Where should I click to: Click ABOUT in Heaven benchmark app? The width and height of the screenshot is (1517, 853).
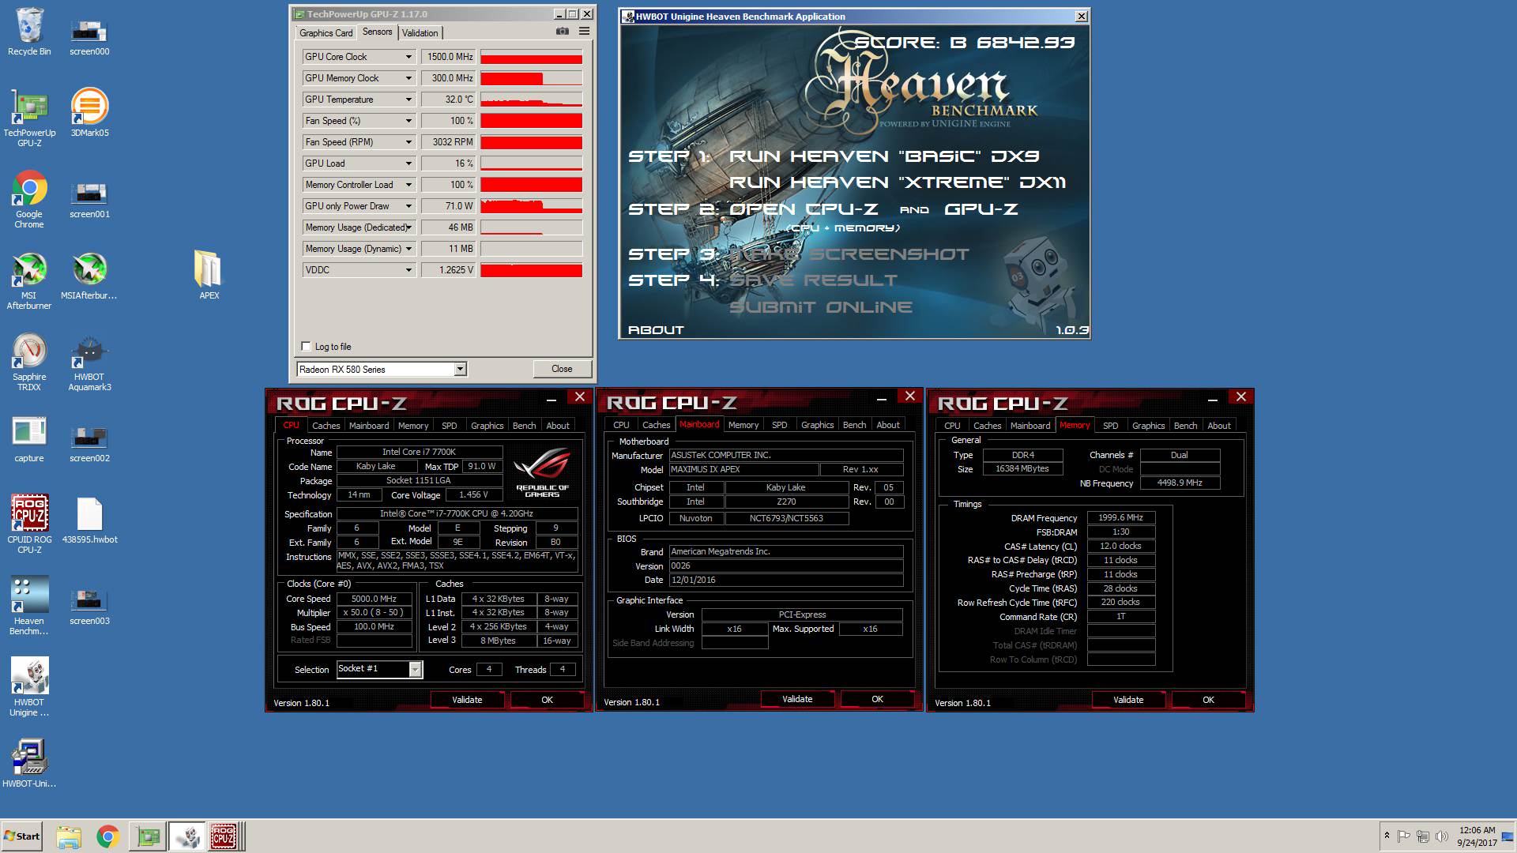(x=656, y=330)
